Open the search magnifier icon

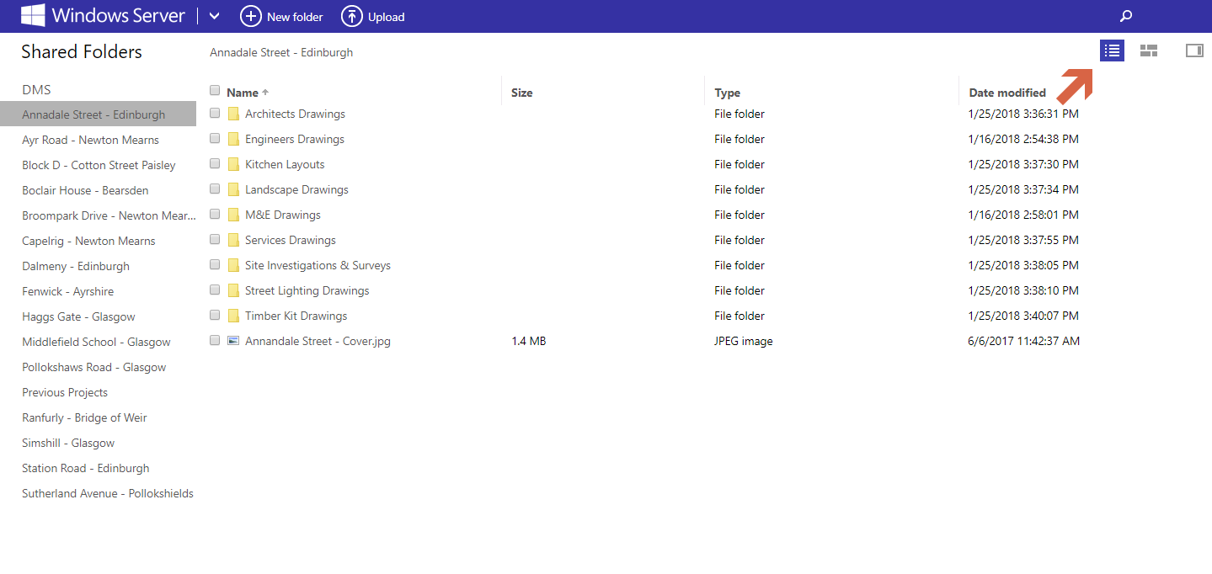1125,16
